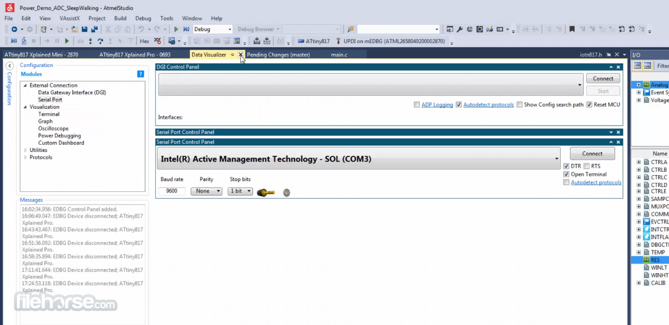This screenshot has height=325, width=669.
Task: Uncheck the Open Terminal checkbox
Action: [x=566, y=174]
